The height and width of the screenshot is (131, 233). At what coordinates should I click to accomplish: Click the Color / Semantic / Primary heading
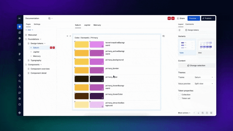pos(86,38)
